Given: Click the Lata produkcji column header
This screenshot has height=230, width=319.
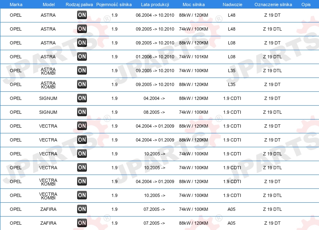Looking at the screenshot, I should tap(155, 4).
